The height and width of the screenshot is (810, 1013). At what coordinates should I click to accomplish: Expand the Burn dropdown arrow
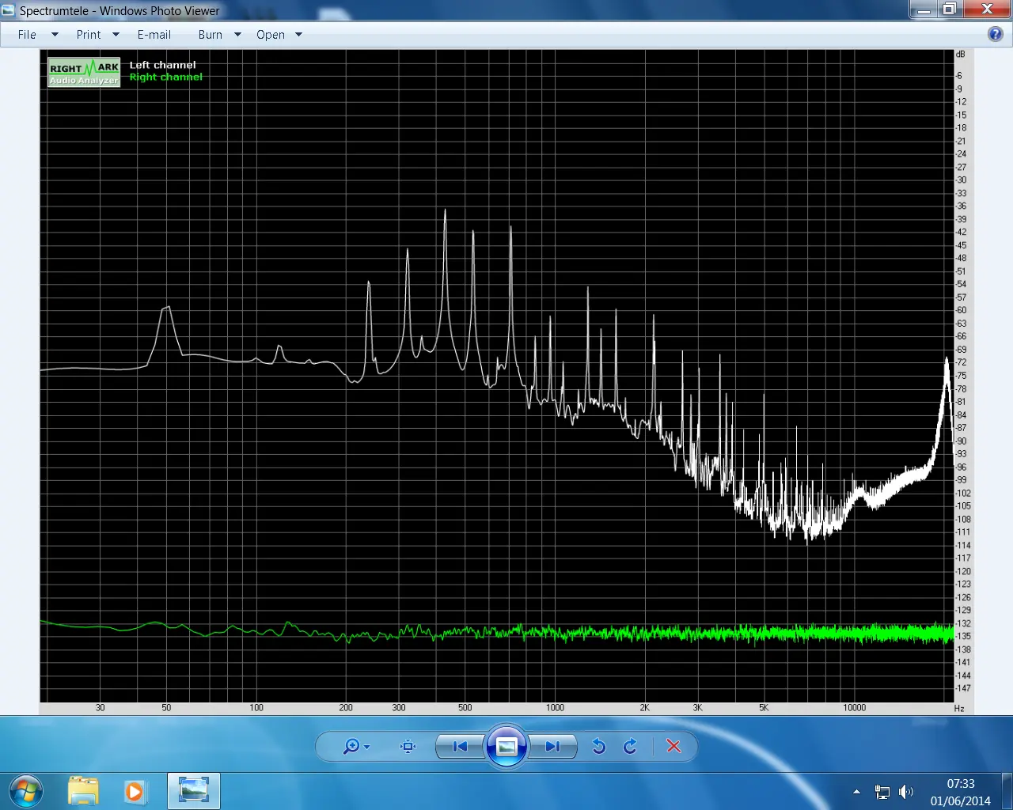[x=237, y=35]
